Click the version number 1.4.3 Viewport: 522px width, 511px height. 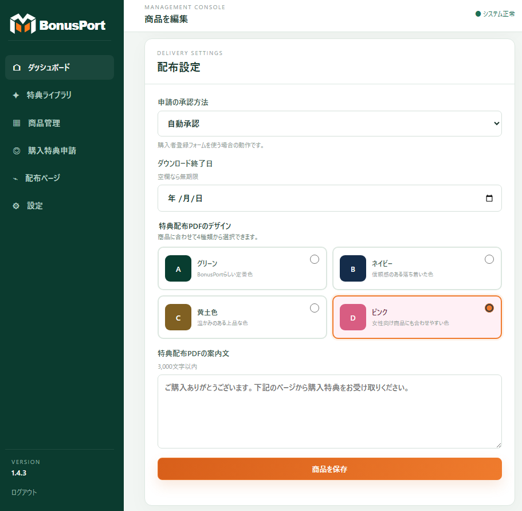coord(19,473)
